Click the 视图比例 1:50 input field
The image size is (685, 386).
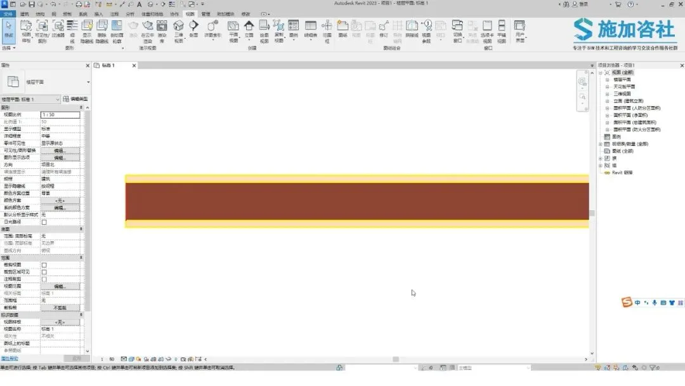[60, 114]
